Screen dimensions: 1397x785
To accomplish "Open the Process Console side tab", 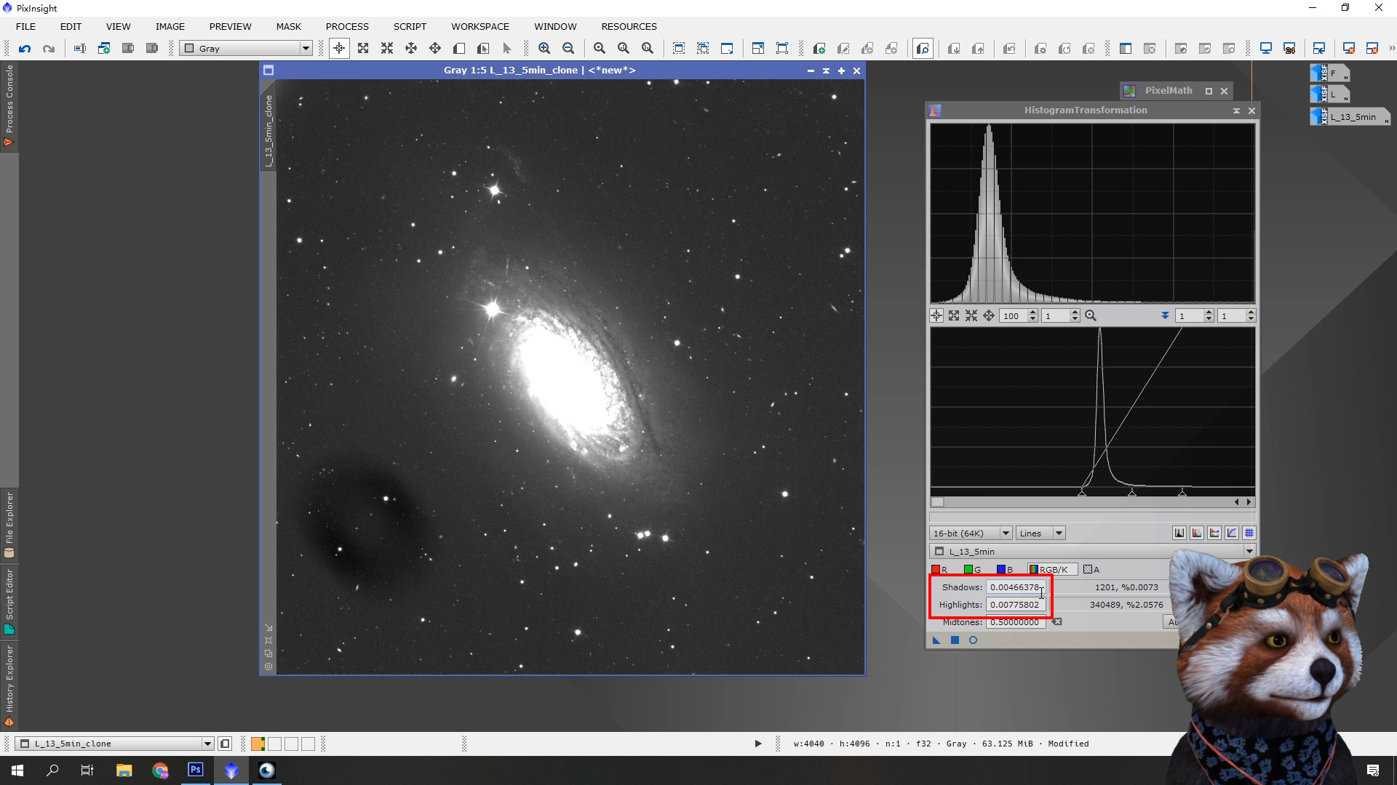I will (x=9, y=106).
